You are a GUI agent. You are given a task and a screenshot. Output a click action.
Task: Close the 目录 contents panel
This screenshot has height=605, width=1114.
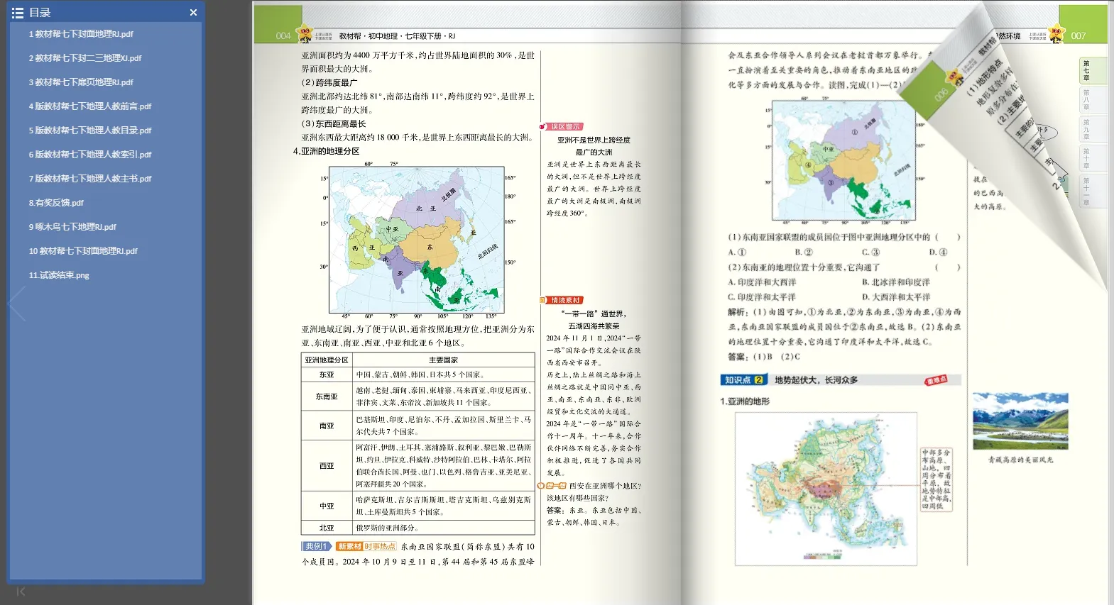[193, 13]
